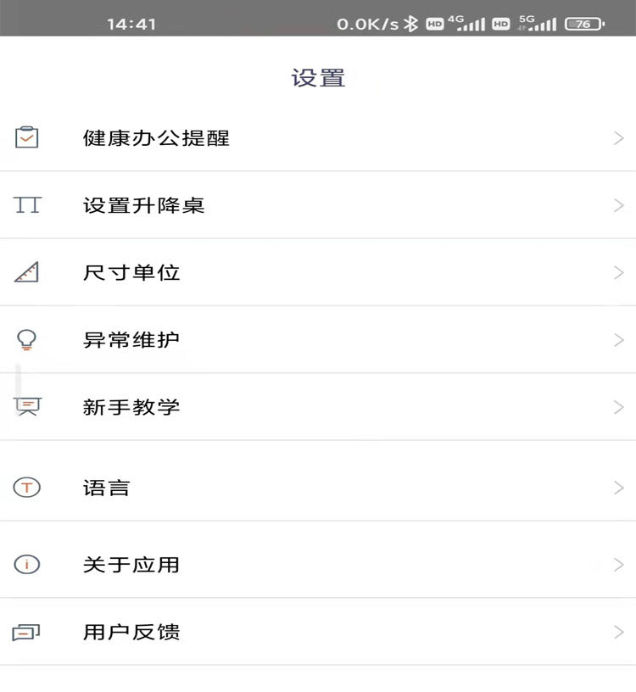Tap the battery indicator in status bar
The image size is (636, 692).
[584, 24]
